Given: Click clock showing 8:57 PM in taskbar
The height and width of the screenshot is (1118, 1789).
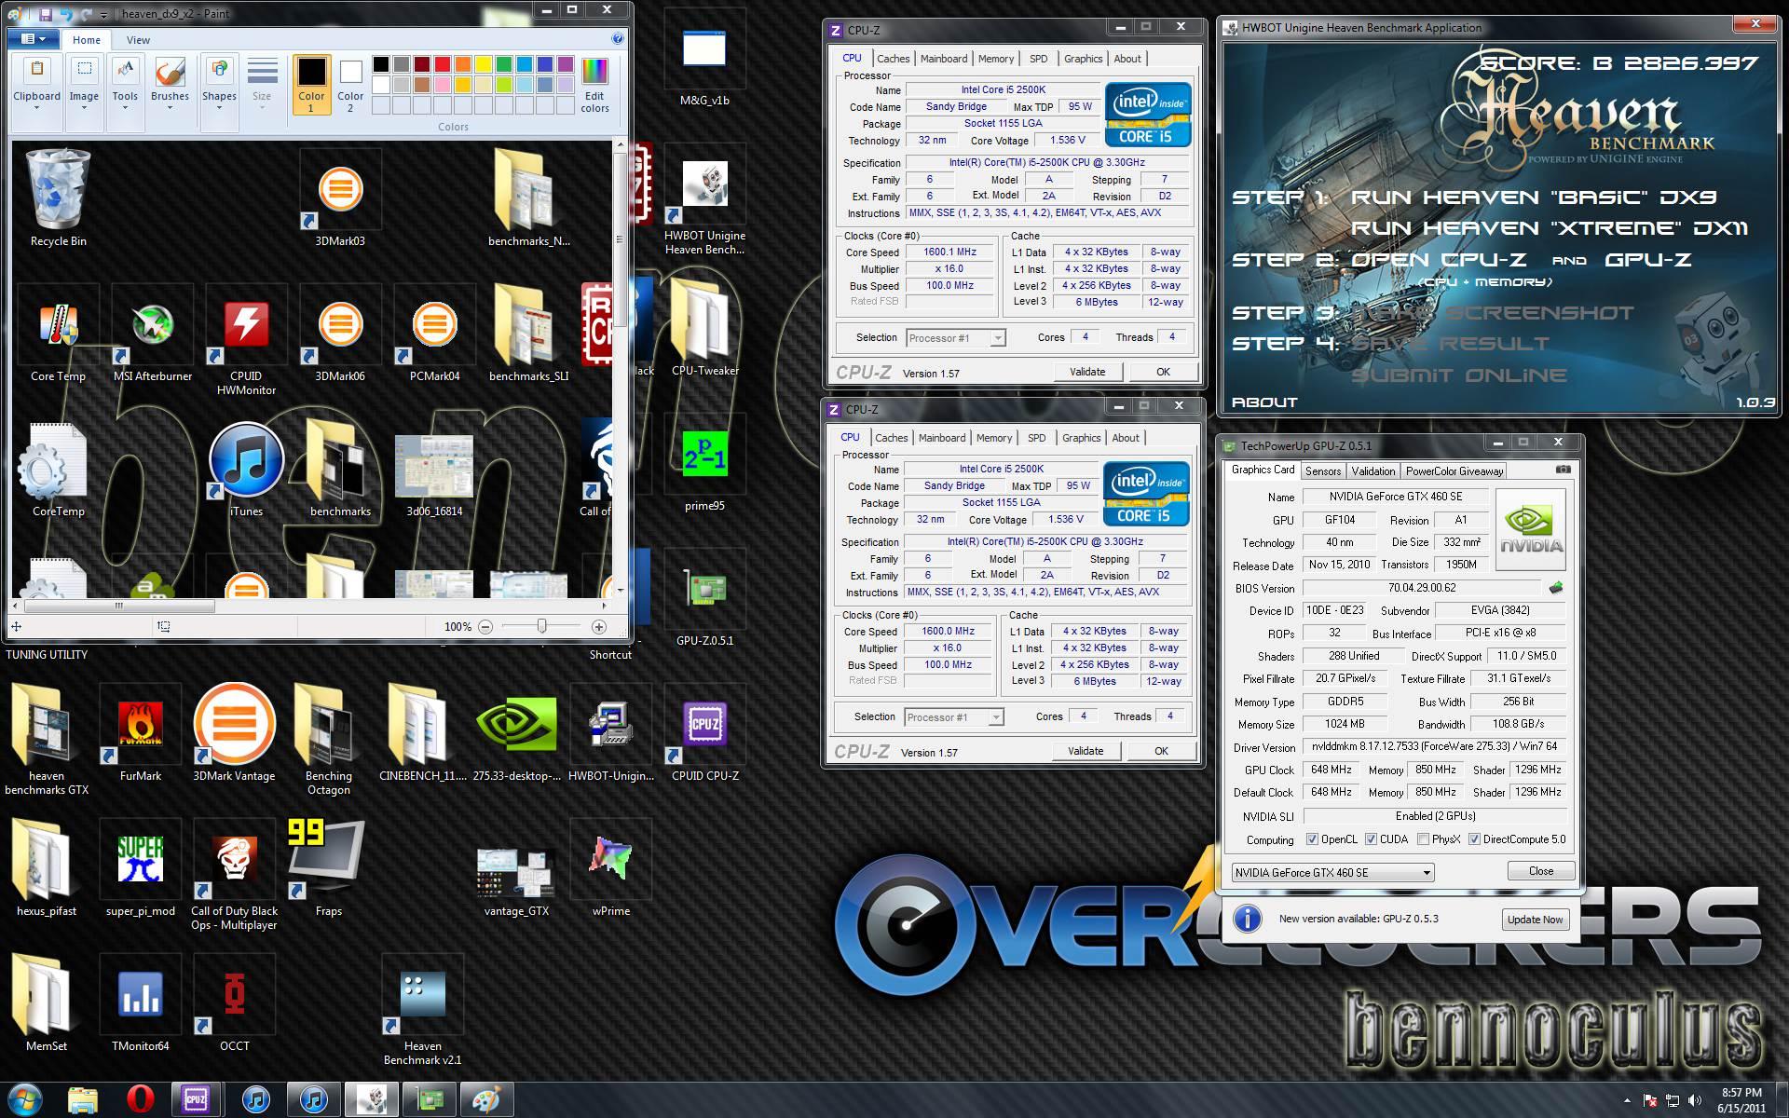Looking at the screenshot, I should [x=1741, y=1100].
